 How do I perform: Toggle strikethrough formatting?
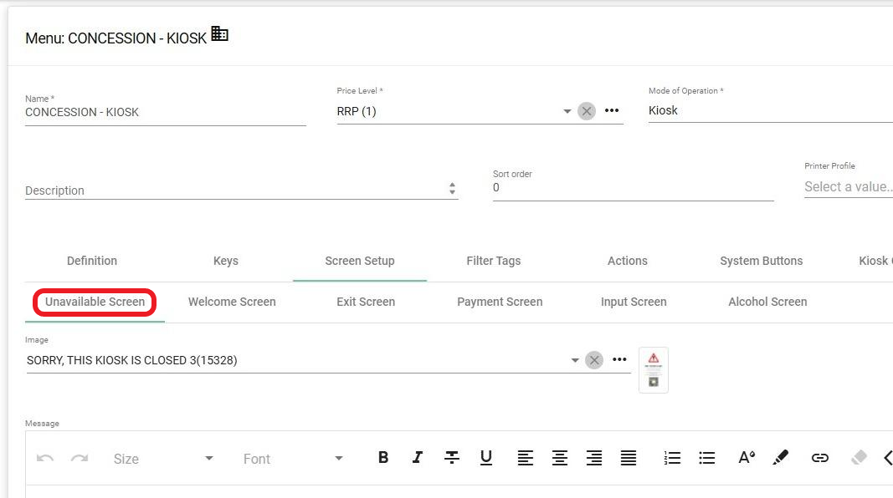coord(452,458)
